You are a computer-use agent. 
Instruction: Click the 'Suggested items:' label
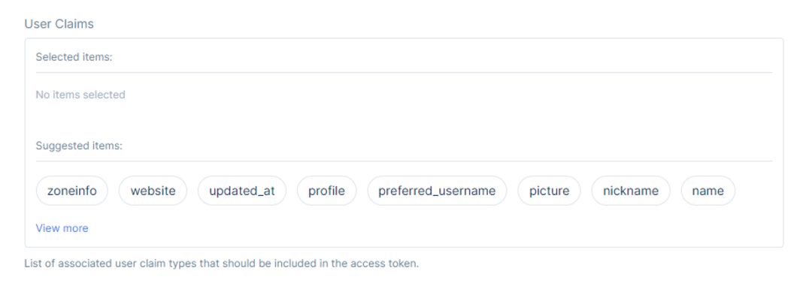(79, 146)
